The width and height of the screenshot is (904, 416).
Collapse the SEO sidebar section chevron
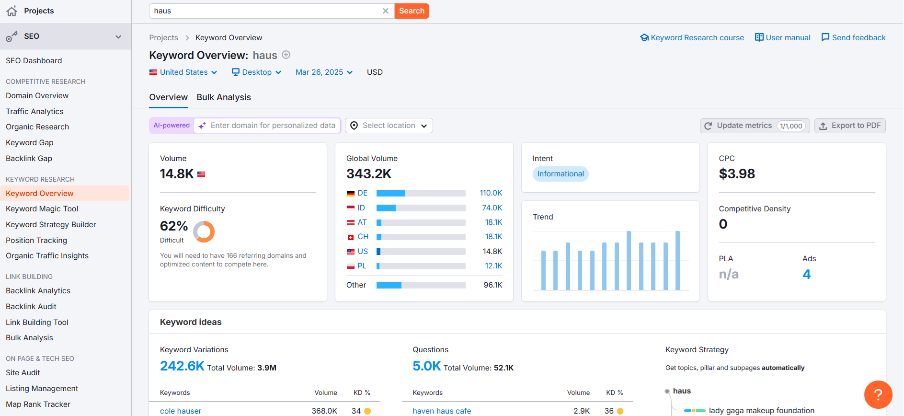click(118, 37)
